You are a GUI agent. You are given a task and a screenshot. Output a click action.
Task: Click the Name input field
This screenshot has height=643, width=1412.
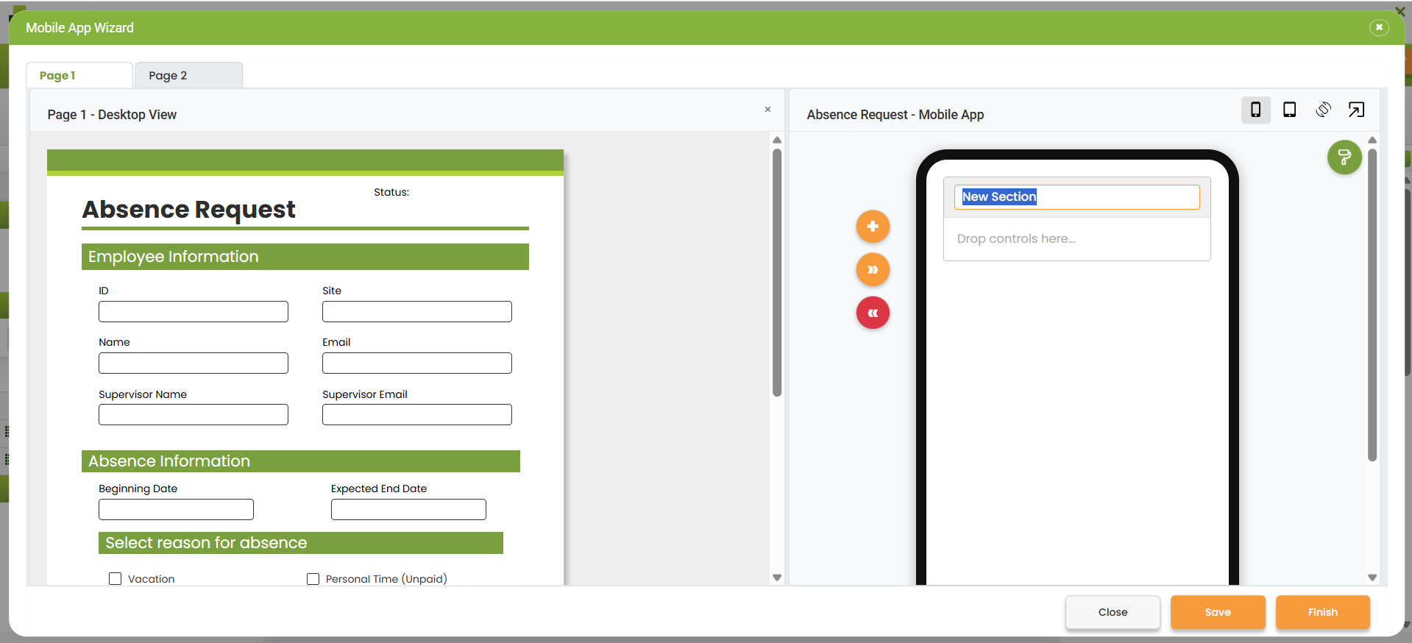coord(194,363)
